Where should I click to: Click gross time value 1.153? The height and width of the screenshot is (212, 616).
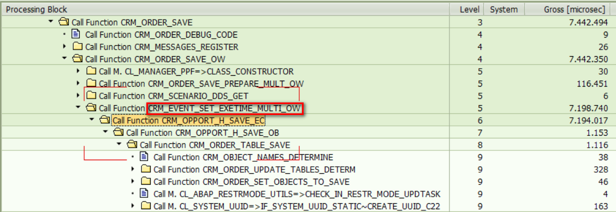pyautogui.click(x=597, y=132)
